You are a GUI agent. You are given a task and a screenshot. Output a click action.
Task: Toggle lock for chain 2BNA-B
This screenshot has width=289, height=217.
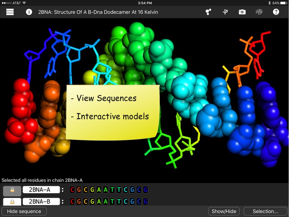[12, 202]
